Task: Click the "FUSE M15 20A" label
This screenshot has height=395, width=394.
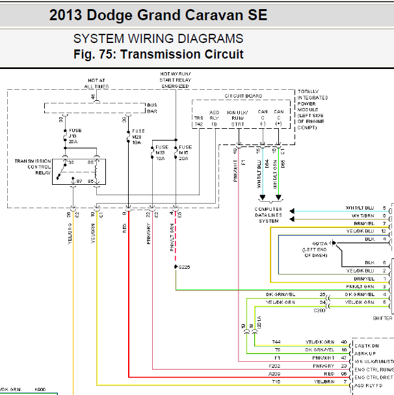Action: tap(185, 153)
